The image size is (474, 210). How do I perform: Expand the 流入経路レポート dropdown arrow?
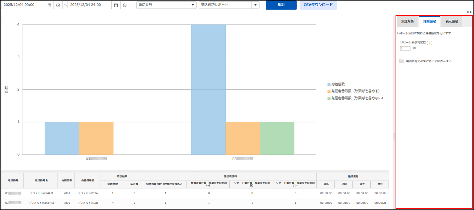(255, 5)
